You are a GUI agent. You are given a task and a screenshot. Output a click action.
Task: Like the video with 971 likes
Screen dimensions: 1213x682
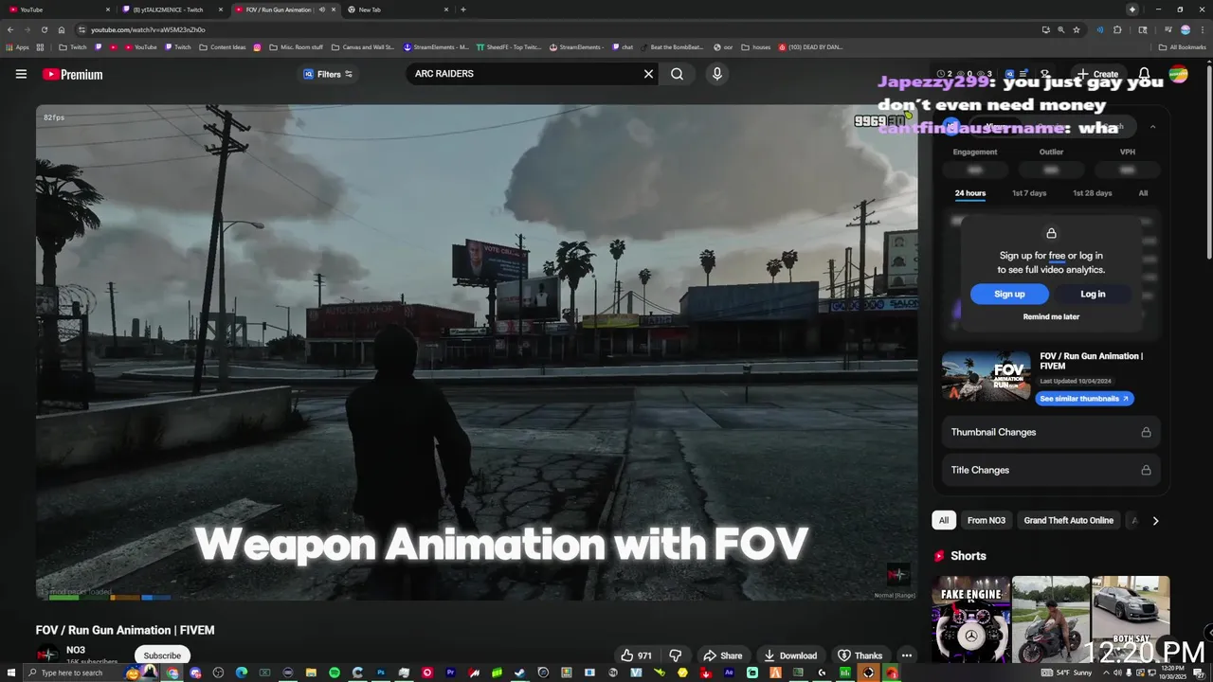(637, 655)
